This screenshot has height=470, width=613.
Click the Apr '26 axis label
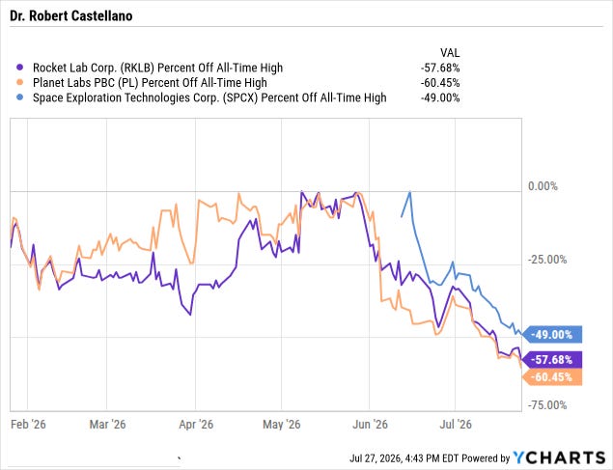pos(196,425)
